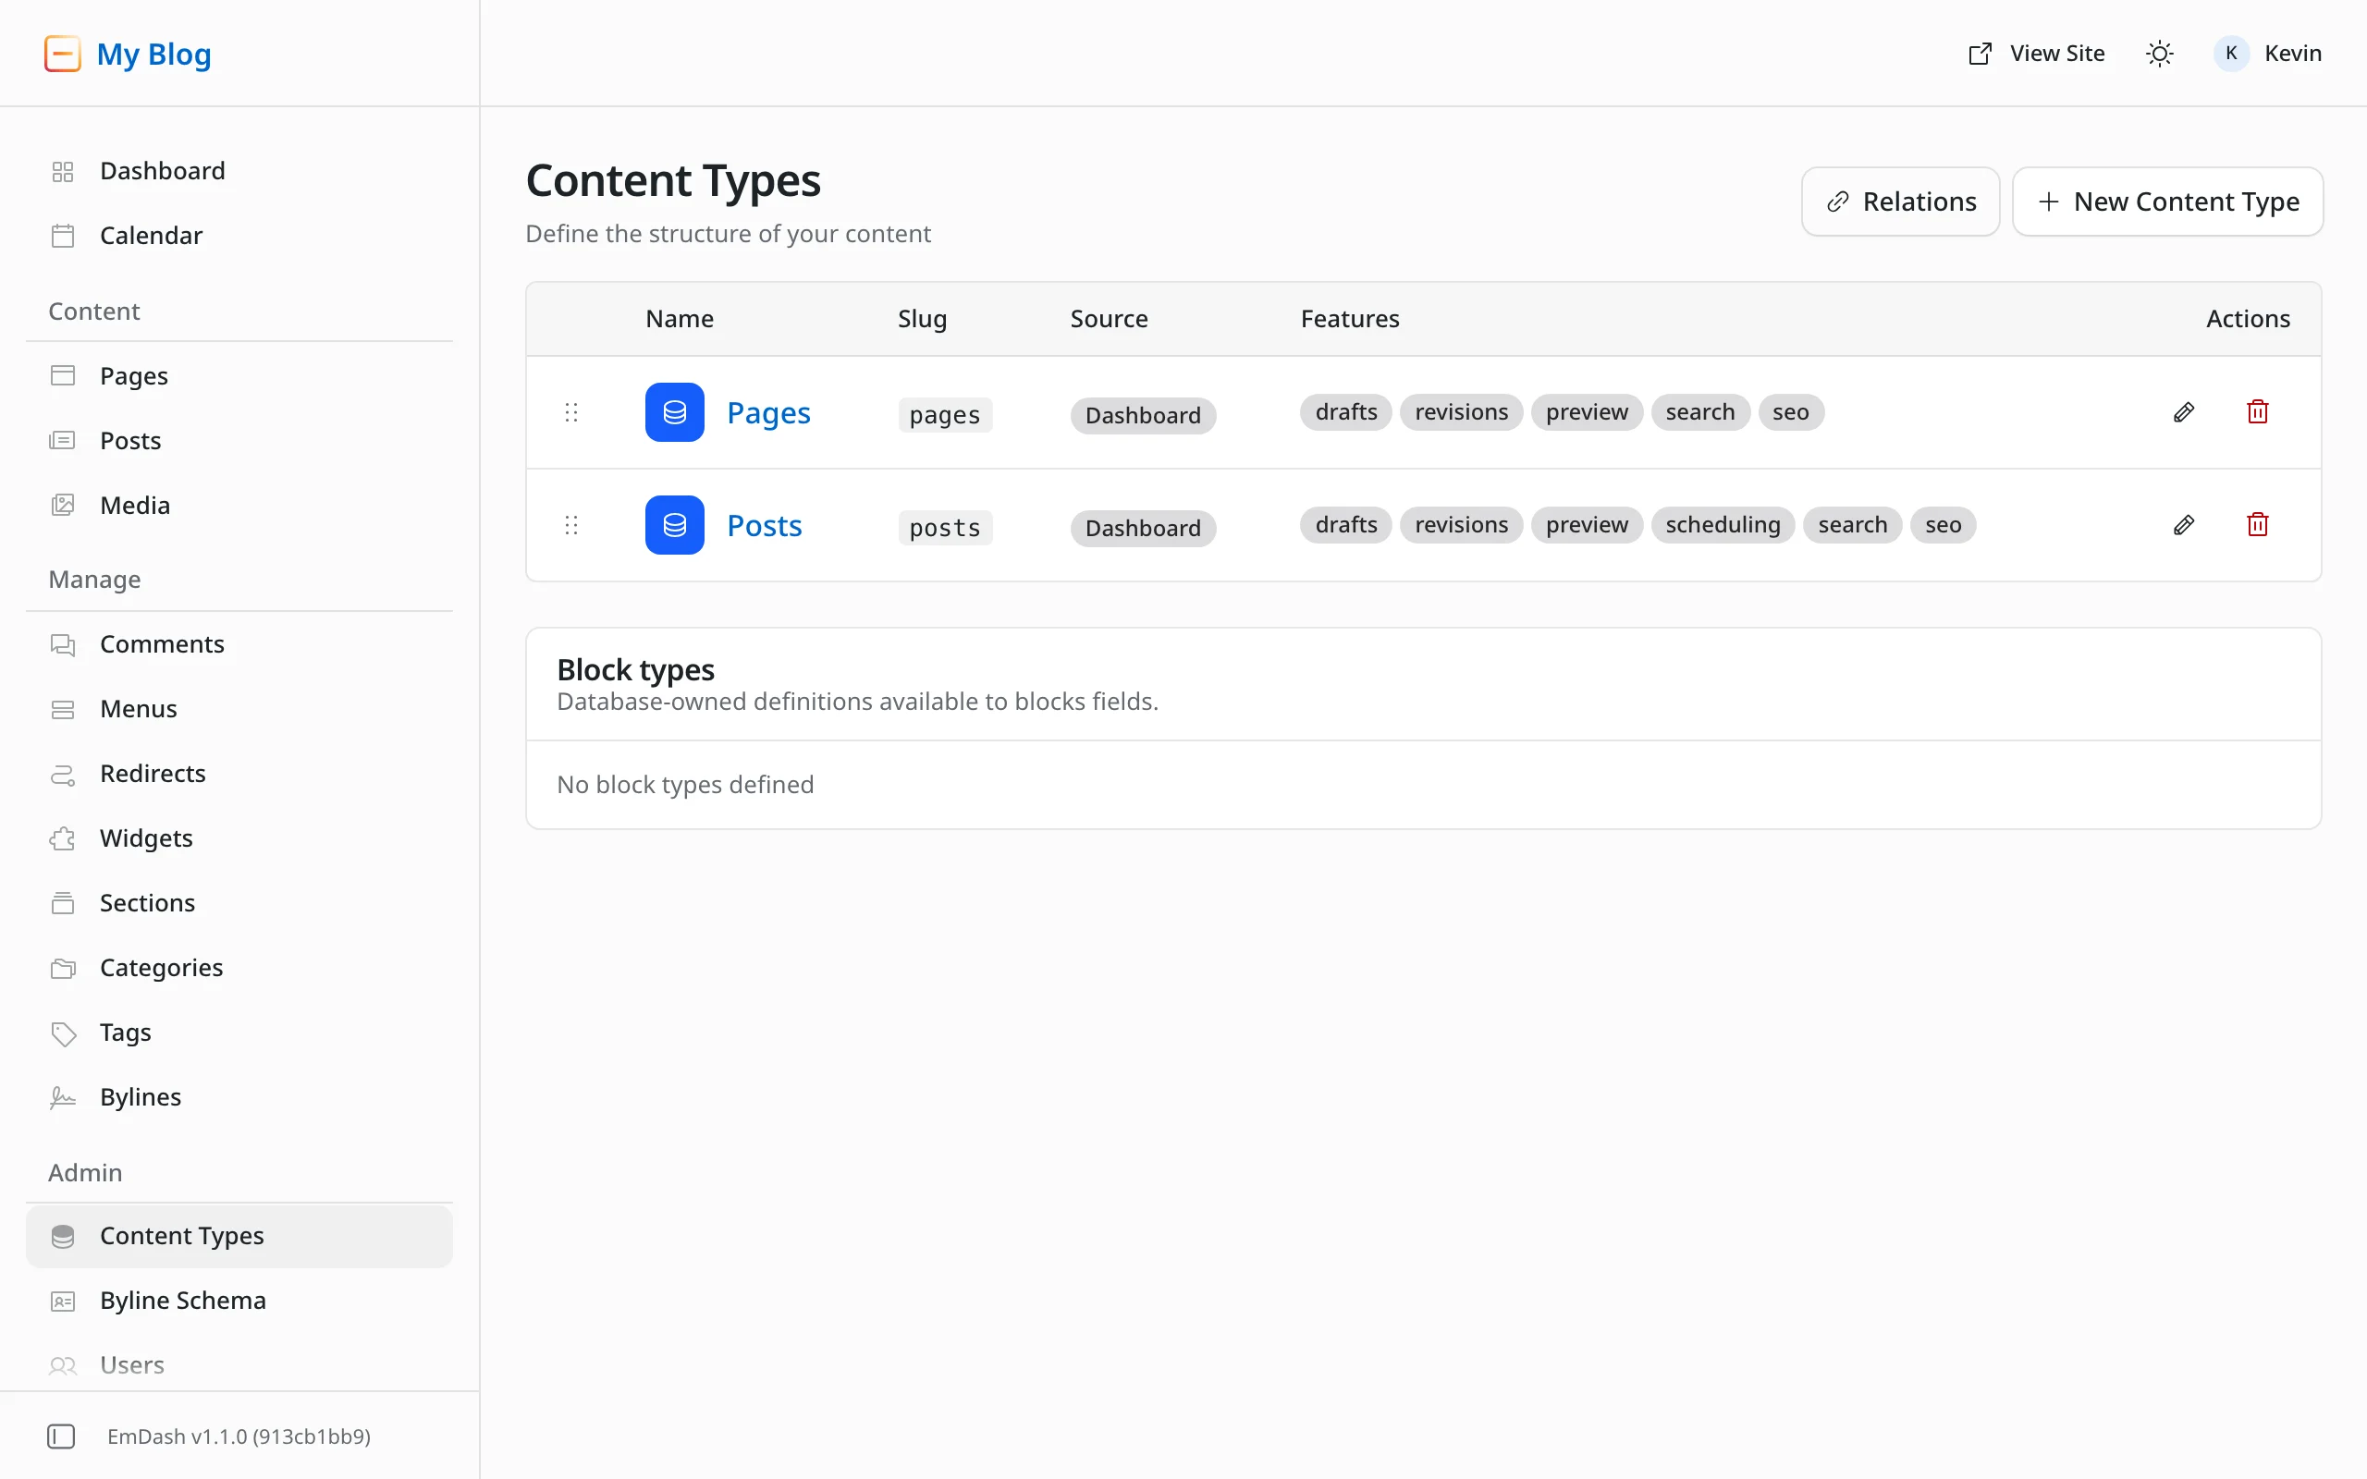2367x1479 pixels.
Task: Click the EmDash v1.1.0 version text
Action: point(239,1436)
